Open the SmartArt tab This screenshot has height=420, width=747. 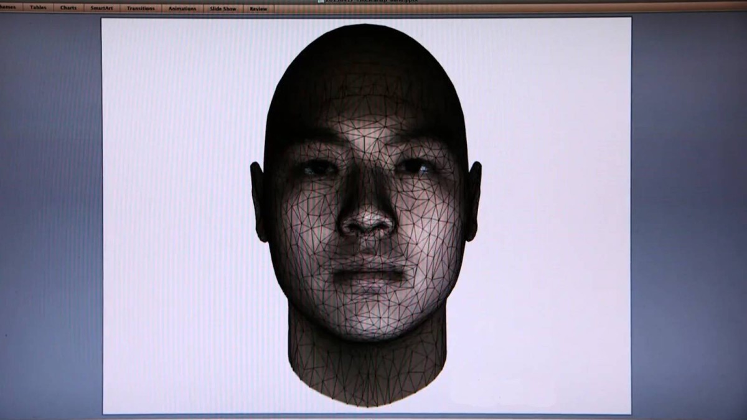[x=101, y=8]
